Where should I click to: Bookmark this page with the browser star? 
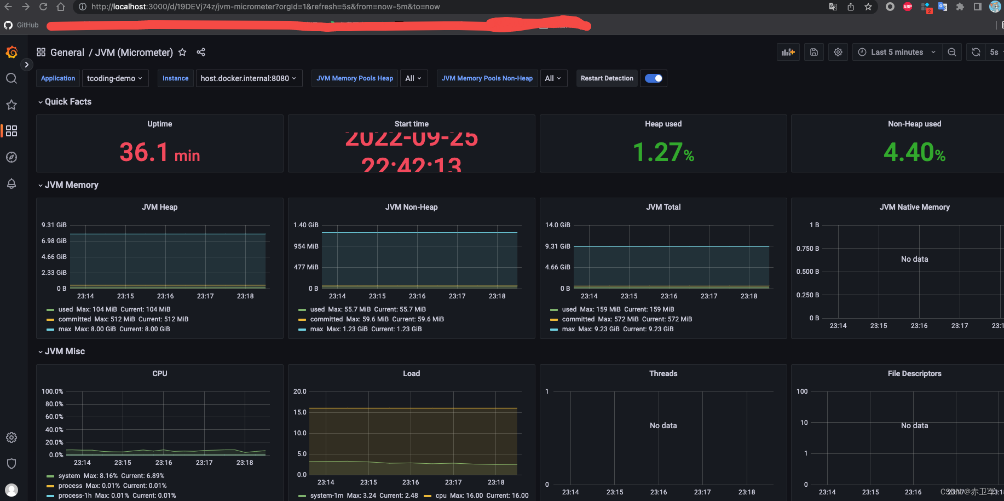coord(868,7)
